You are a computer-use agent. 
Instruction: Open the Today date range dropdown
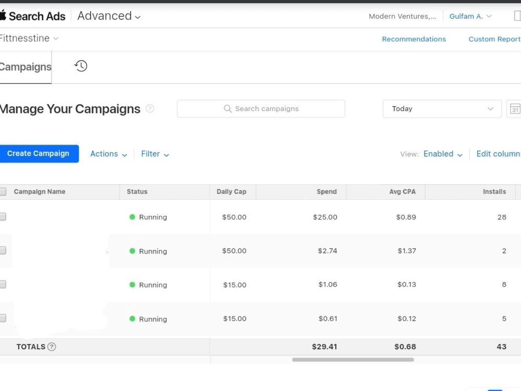[442, 109]
